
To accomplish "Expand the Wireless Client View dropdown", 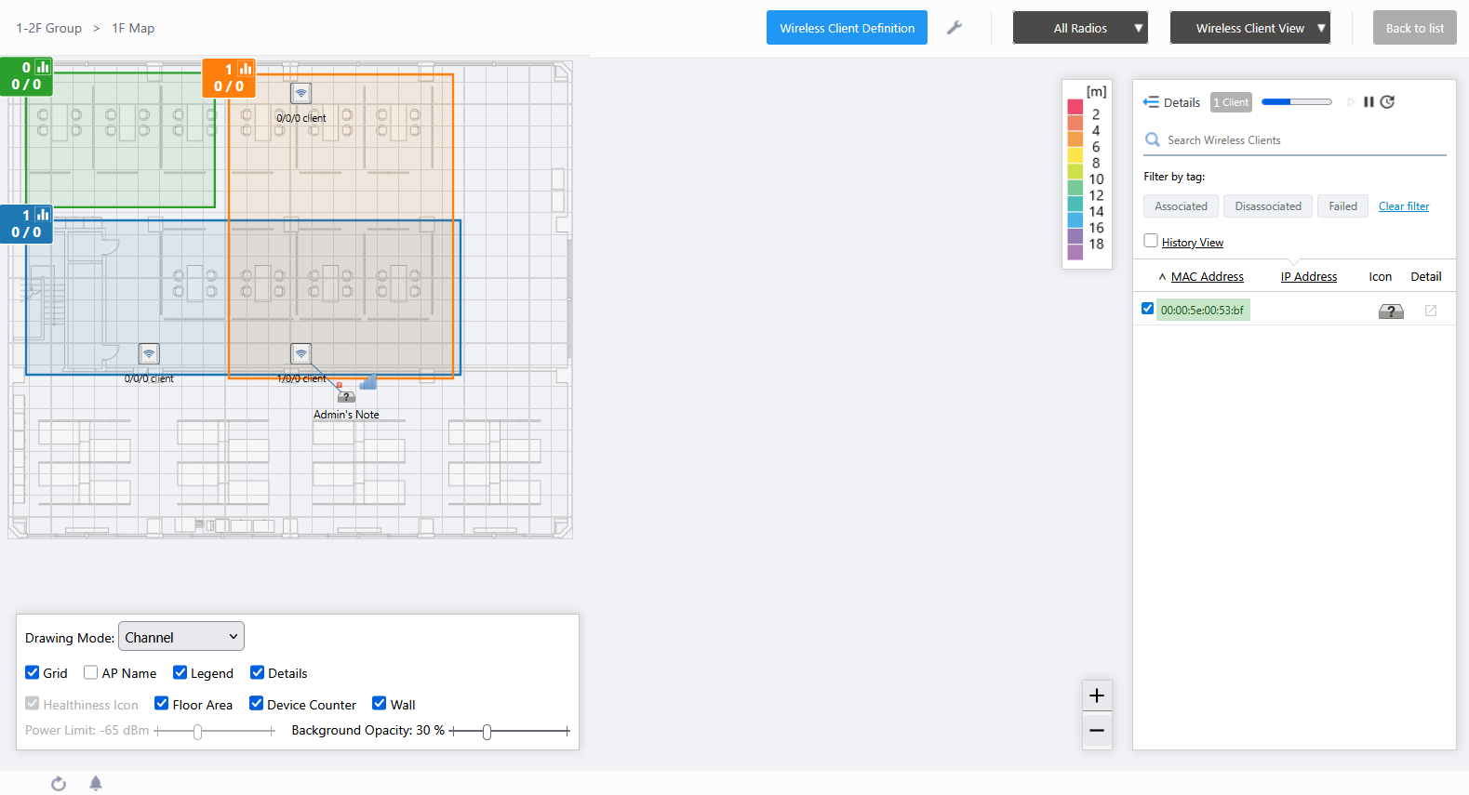I will click(1249, 28).
